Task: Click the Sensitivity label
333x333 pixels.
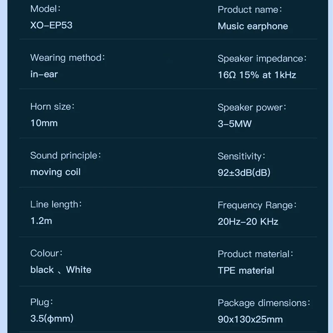Action: pos(241,157)
